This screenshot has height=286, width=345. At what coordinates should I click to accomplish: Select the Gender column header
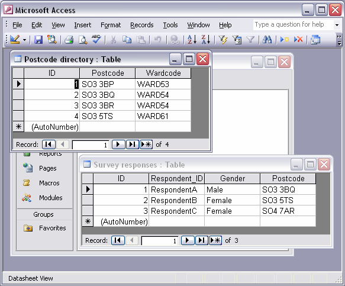coord(233,178)
